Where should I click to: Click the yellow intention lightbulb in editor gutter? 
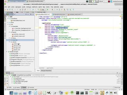(x=40, y=28)
